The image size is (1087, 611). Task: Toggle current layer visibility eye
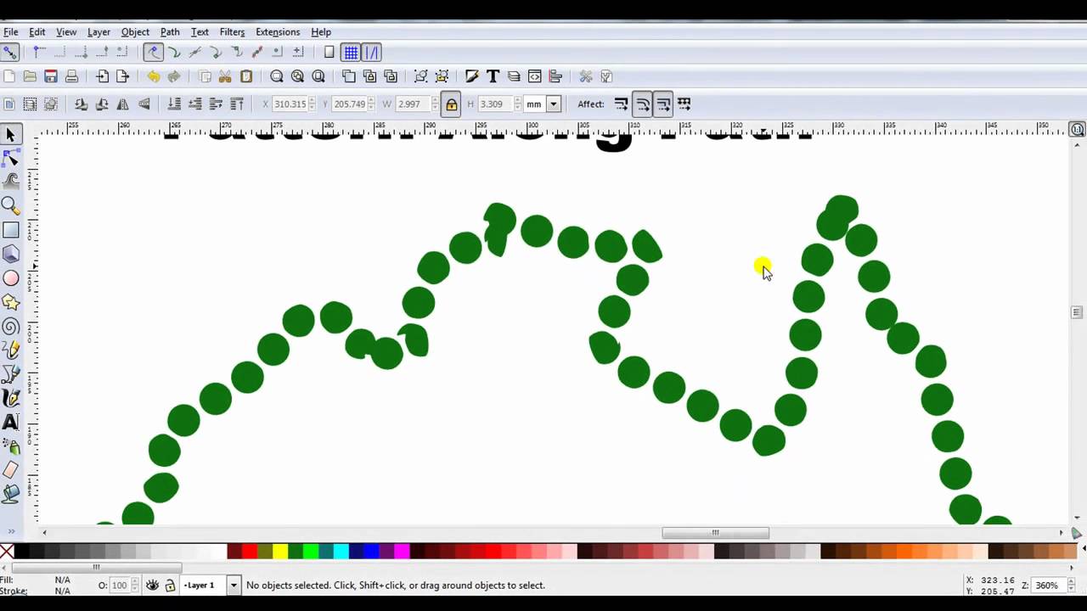153,586
